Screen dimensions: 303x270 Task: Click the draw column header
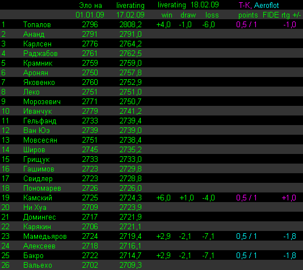point(188,15)
